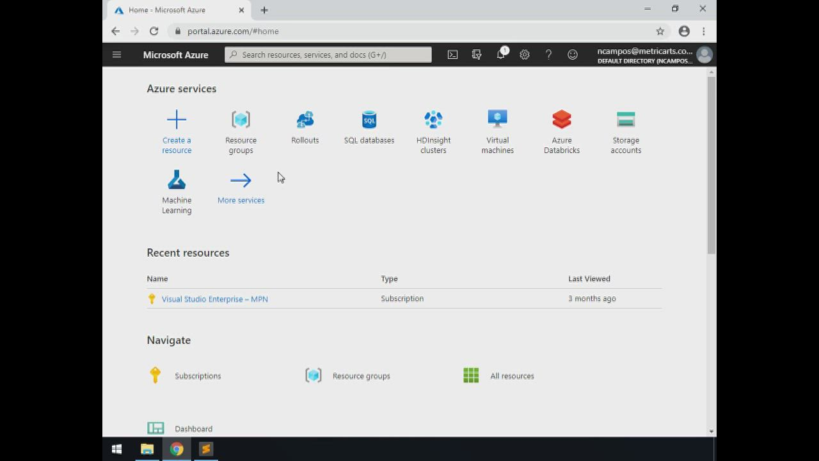Click the browser address bar URL
The height and width of the screenshot is (461, 819).
pyautogui.click(x=233, y=31)
